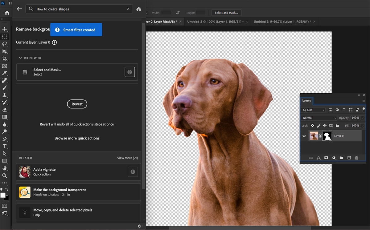Choose the Clone Stamp tool

click(5, 95)
